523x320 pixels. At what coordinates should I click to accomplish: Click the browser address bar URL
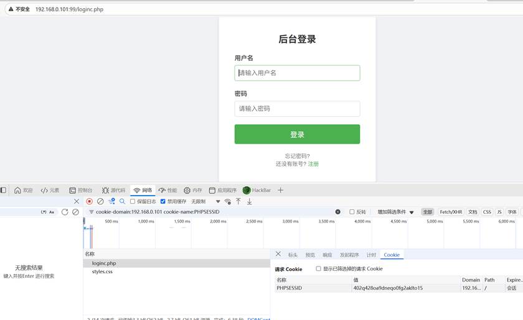pos(69,9)
